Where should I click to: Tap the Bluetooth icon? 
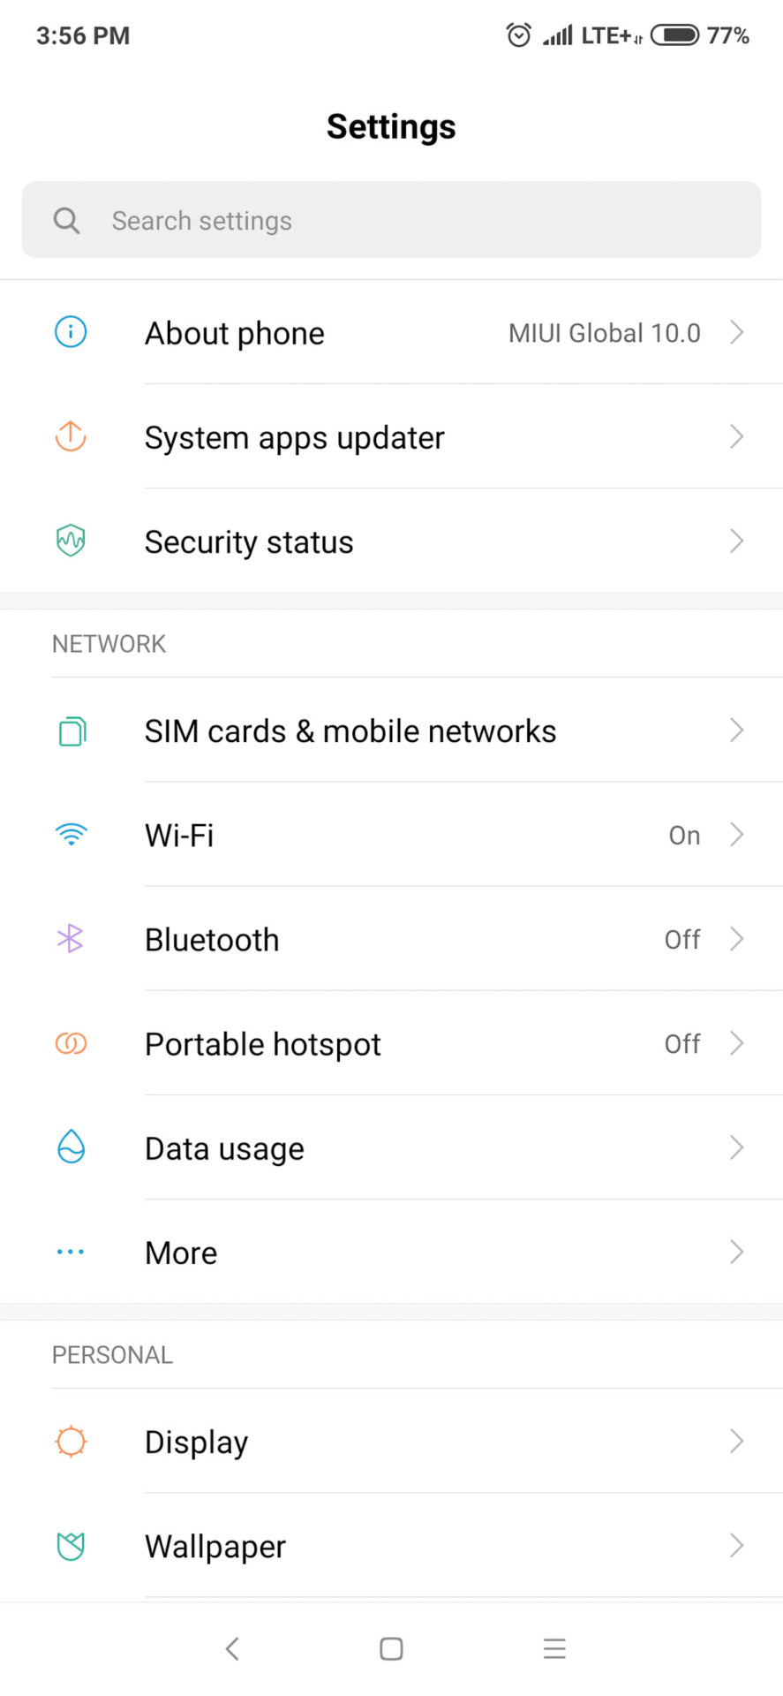71,939
